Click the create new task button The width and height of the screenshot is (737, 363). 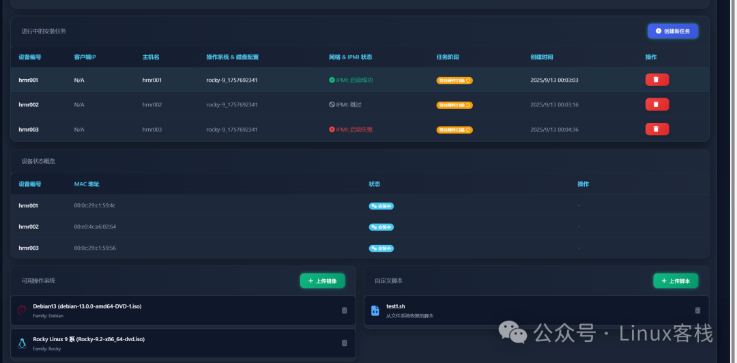point(673,31)
